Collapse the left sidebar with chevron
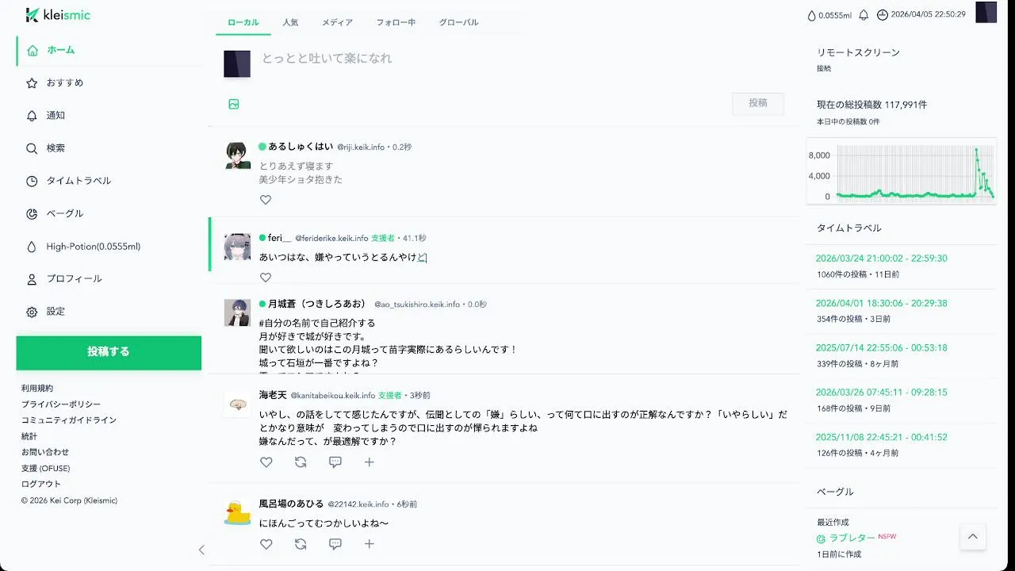Image resolution: width=1015 pixels, height=571 pixels. 201,550
